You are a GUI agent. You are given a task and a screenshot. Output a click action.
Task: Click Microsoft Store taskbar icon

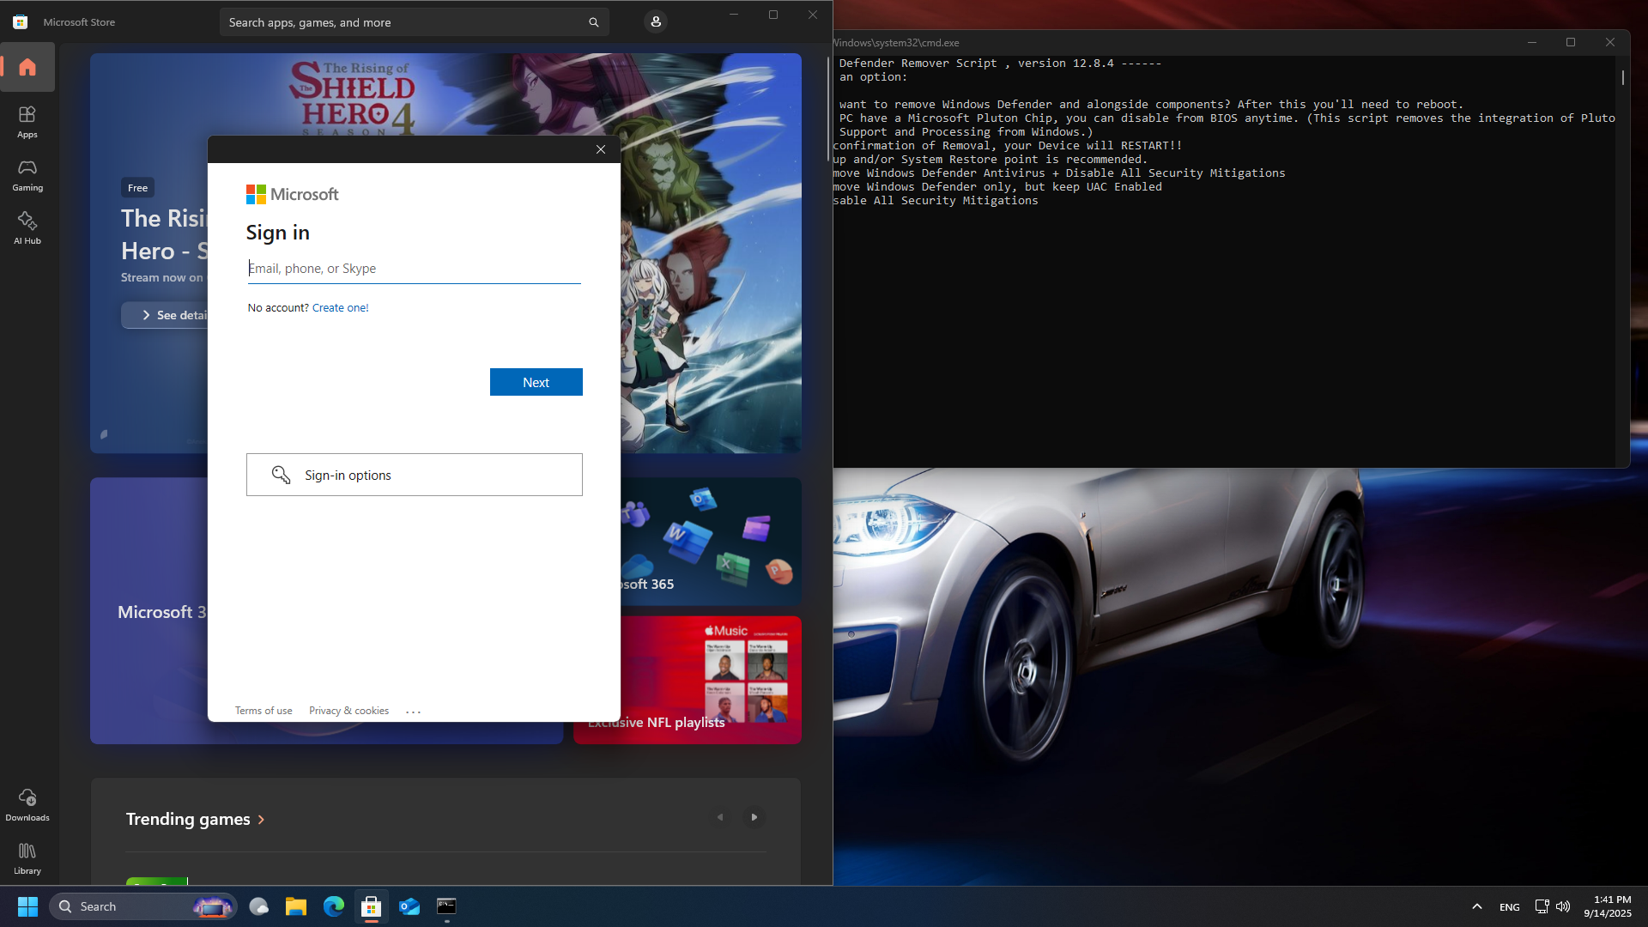372,906
